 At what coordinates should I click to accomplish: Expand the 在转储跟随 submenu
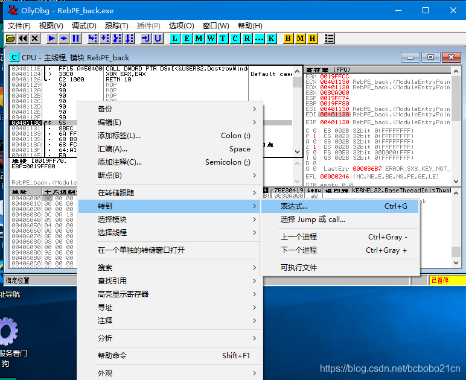[x=170, y=193]
